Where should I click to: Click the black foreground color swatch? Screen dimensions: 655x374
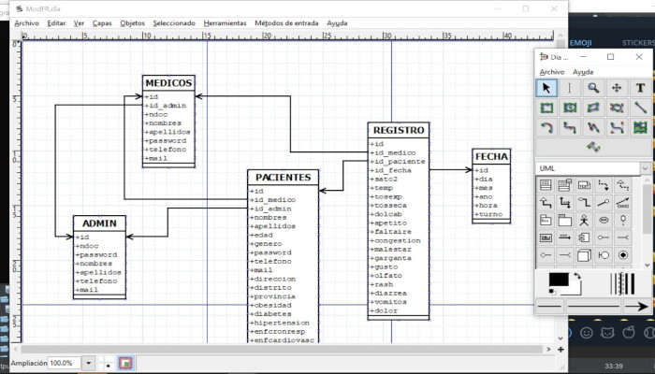coord(558,280)
